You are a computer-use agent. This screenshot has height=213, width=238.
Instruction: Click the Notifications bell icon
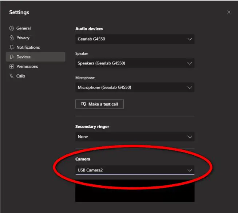click(12, 47)
